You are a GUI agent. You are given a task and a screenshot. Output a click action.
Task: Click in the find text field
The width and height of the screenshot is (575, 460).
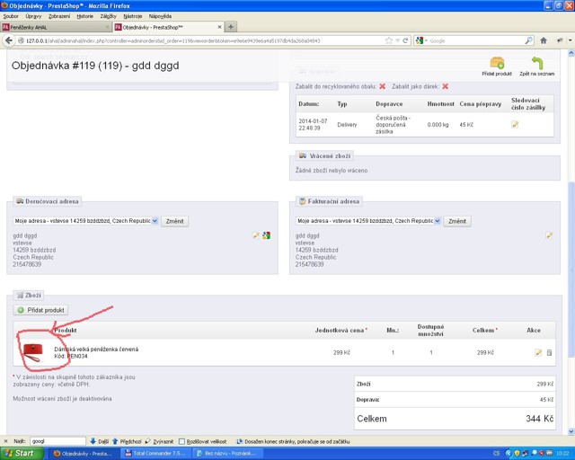[57, 441]
